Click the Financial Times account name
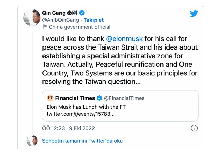Viewport: 223px width, 153px height. coord(75,98)
